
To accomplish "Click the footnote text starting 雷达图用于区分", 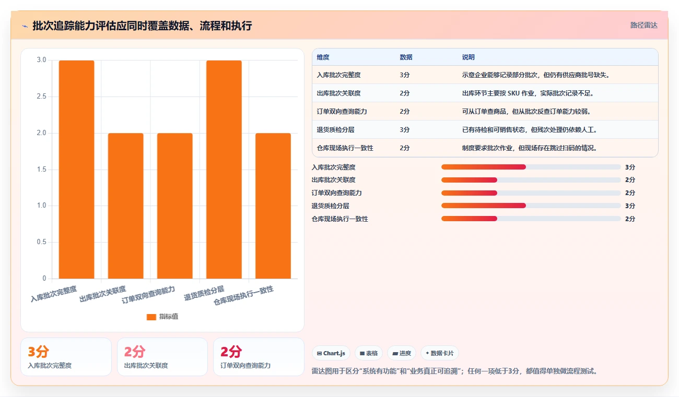I will (454, 371).
